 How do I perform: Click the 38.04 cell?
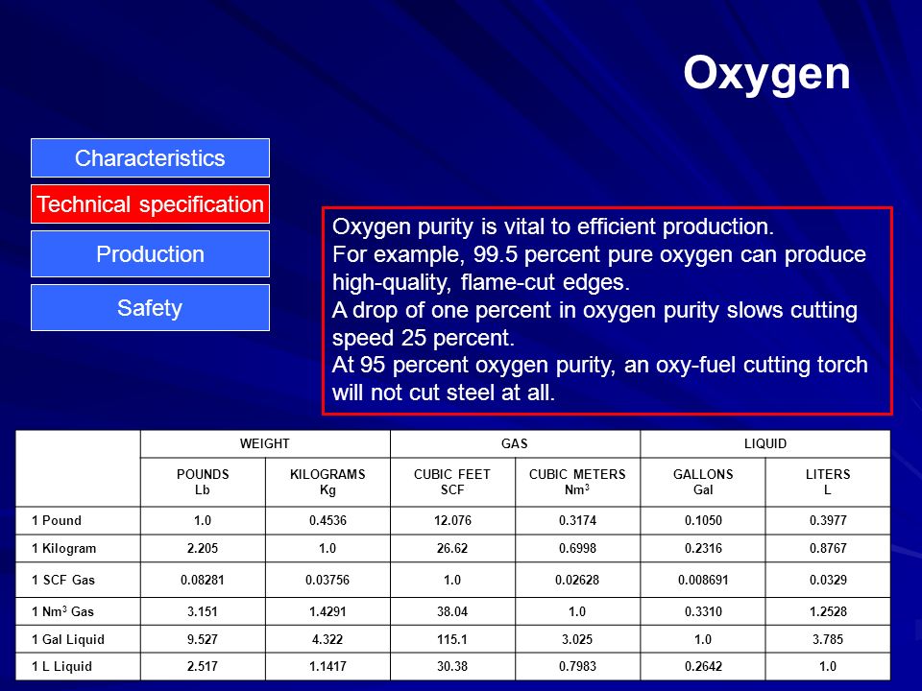tap(452, 611)
